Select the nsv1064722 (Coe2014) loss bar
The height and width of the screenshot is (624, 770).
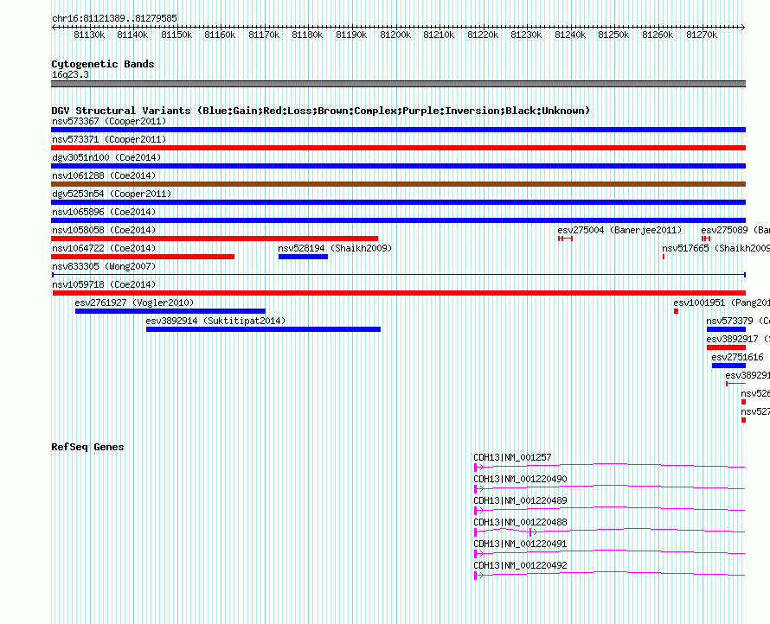tap(143, 257)
